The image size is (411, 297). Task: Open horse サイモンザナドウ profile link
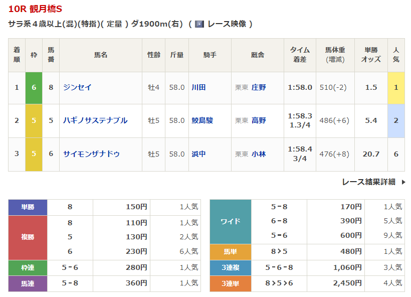91,154
